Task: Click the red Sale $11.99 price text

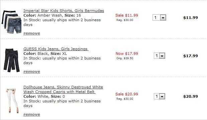Action: tap(127, 15)
